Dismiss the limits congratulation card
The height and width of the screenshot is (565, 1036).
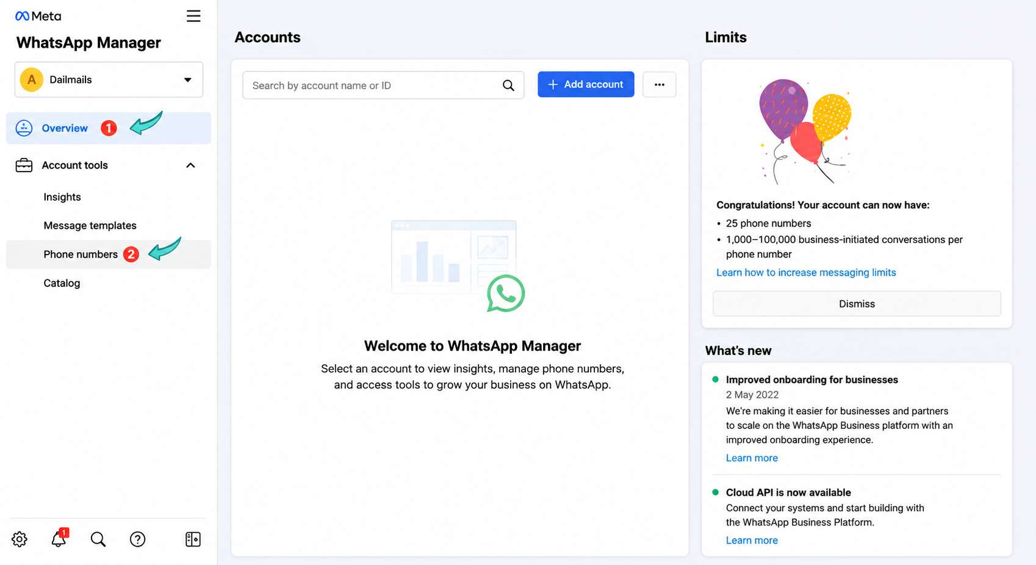(x=857, y=304)
